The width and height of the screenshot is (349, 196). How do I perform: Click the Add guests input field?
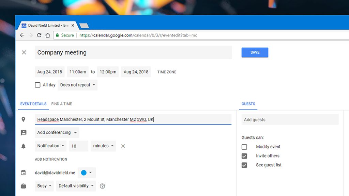[290, 119]
